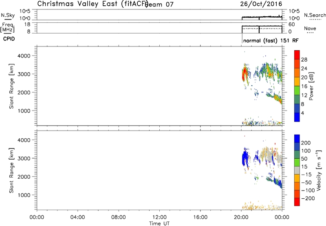Click the '04:00' time axis tick label
Screen dimensions: 326x226
point(77,217)
